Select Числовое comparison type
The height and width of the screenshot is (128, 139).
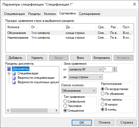pos(65,106)
